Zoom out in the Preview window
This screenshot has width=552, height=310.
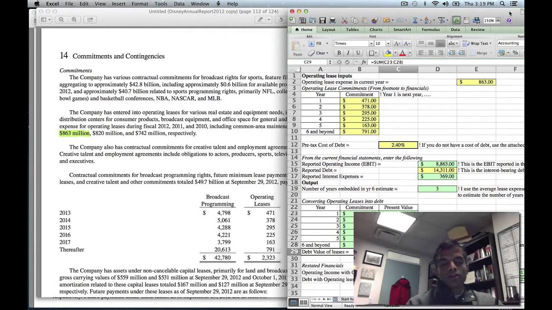61,19
